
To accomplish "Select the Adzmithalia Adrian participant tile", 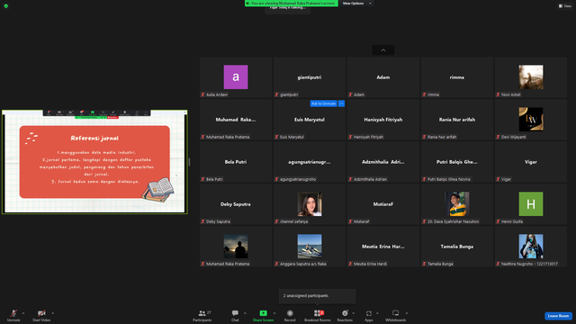I will 383,162.
